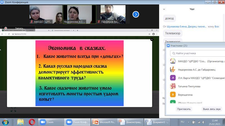Screen dimensions: 225x126
Task: Click the search magnifier icon in participants
Action: [174, 53]
